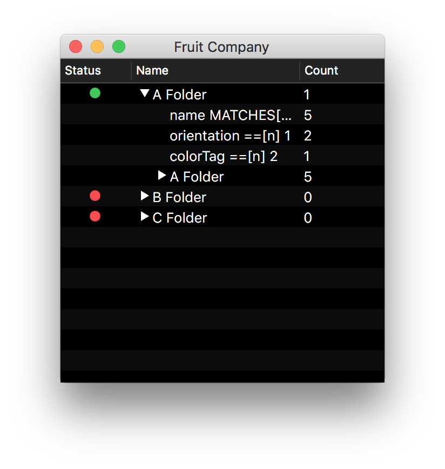Sort by the Count column header
This screenshot has height=469, width=445.
321,71
